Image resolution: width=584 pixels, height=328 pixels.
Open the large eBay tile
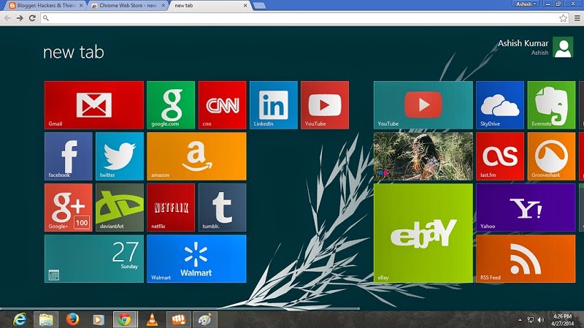pos(423,233)
